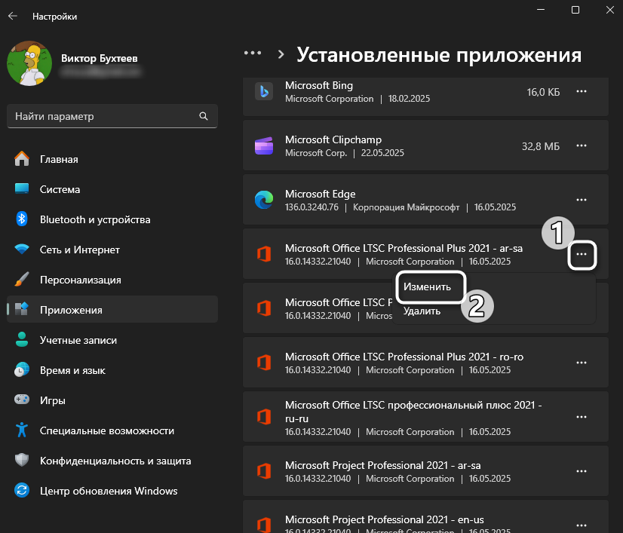Screen dimensions: 623x533
Task: Open the Система section
Action: pyautogui.click(x=112, y=189)
